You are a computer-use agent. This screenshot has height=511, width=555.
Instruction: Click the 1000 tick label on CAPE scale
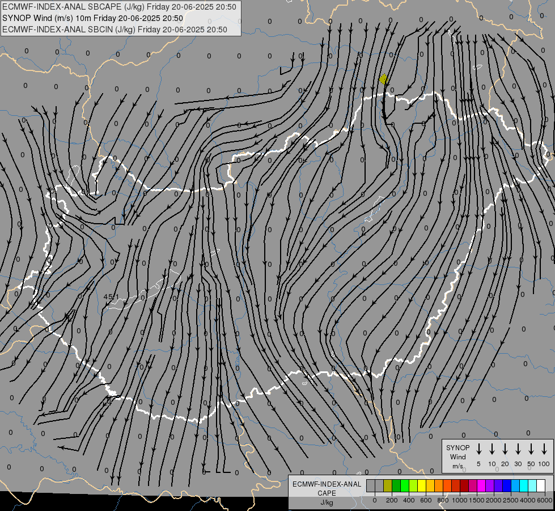[459, 500]
